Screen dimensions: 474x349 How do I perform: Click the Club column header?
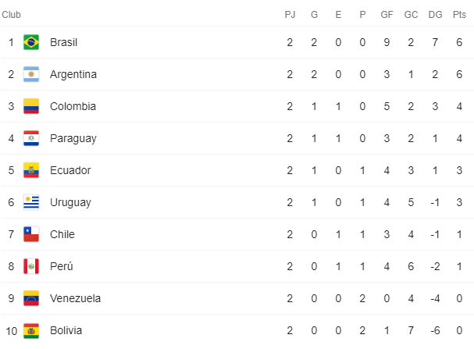(x=11, y=15)
